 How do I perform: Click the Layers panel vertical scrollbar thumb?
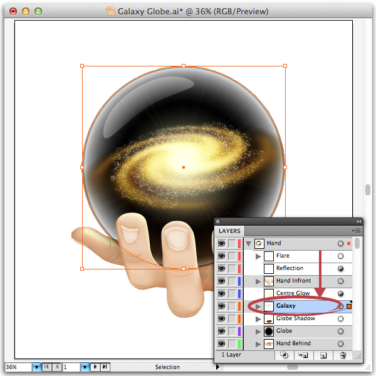coord(357,243)
